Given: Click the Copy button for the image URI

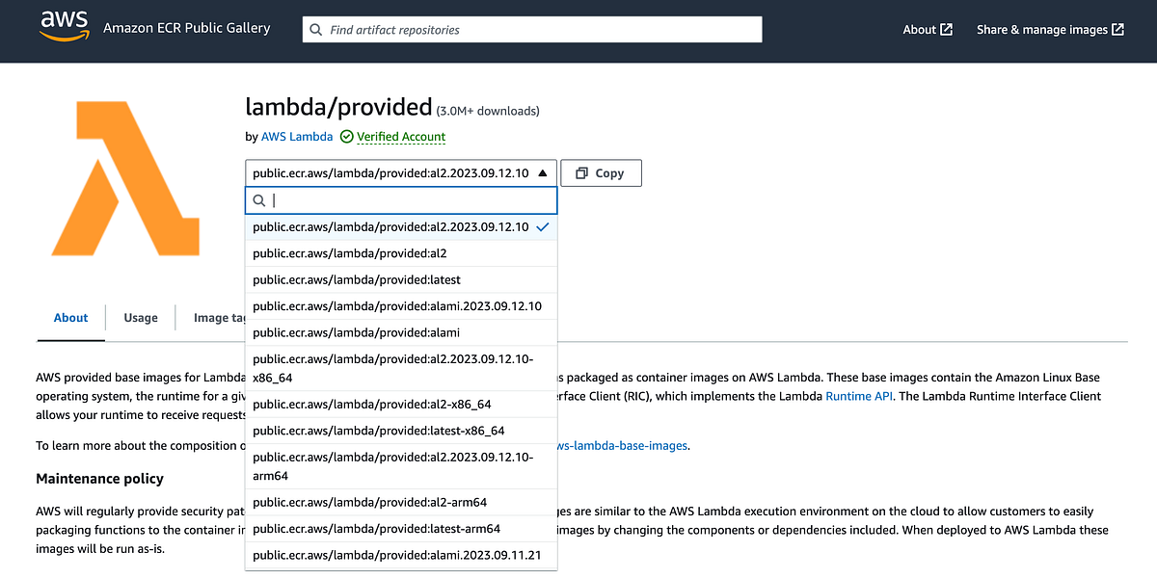Looking at the screenshot, I should click(601, 172).
